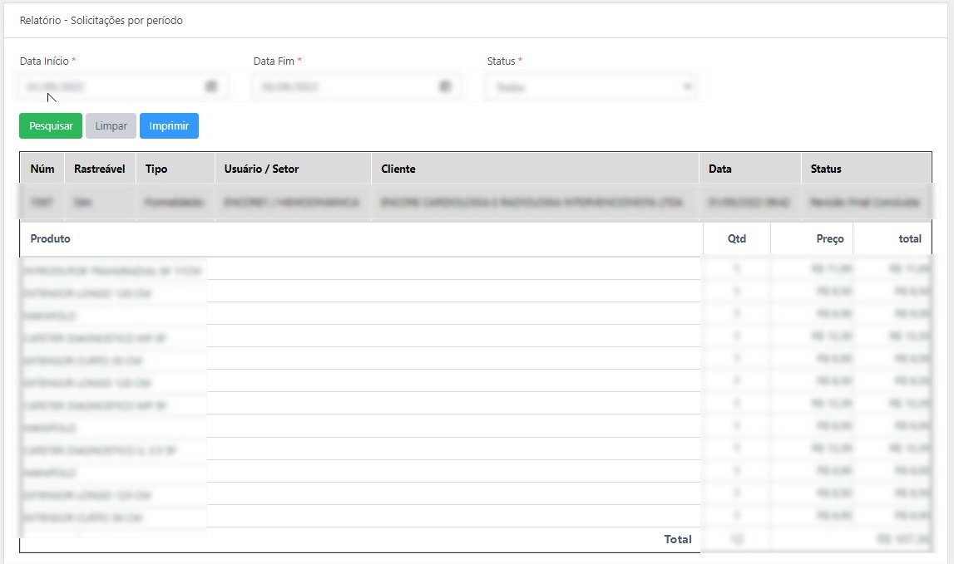Click the Tipo column header
Screen dimensions: 954x564
coord(156,169)
